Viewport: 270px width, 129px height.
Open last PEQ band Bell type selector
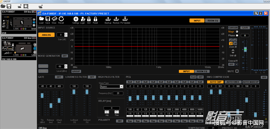(x=200, y=82)
